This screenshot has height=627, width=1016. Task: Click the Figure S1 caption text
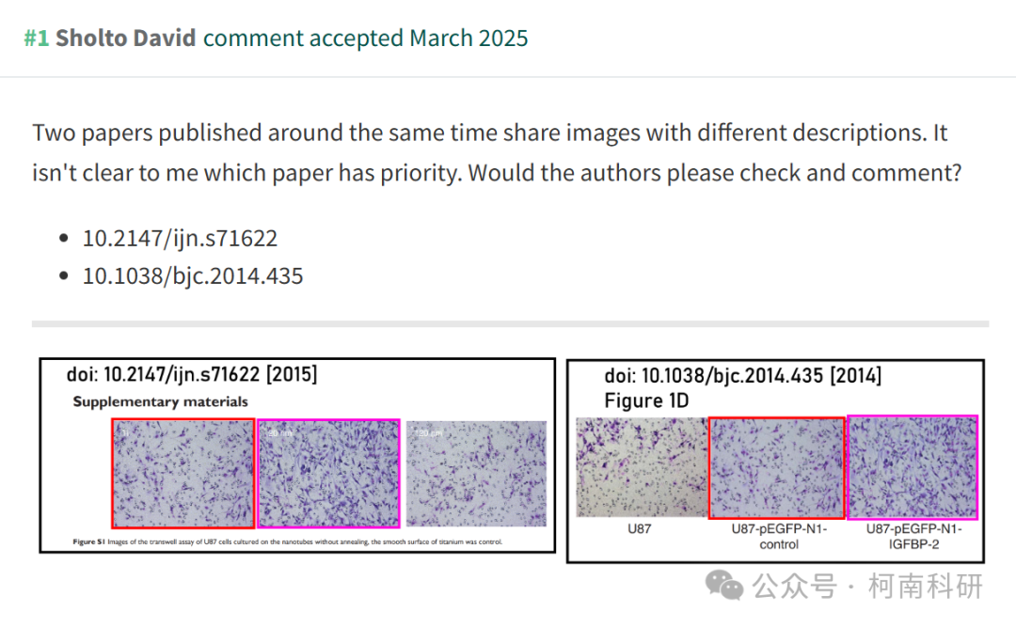[x=287, y=541]
